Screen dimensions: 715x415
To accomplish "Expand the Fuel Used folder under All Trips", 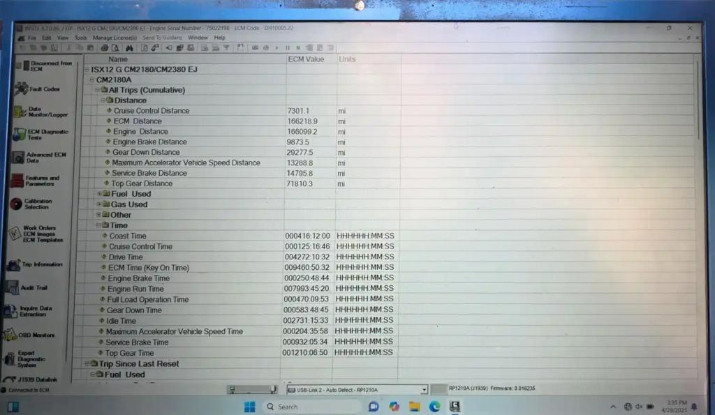I will (98, 194).
